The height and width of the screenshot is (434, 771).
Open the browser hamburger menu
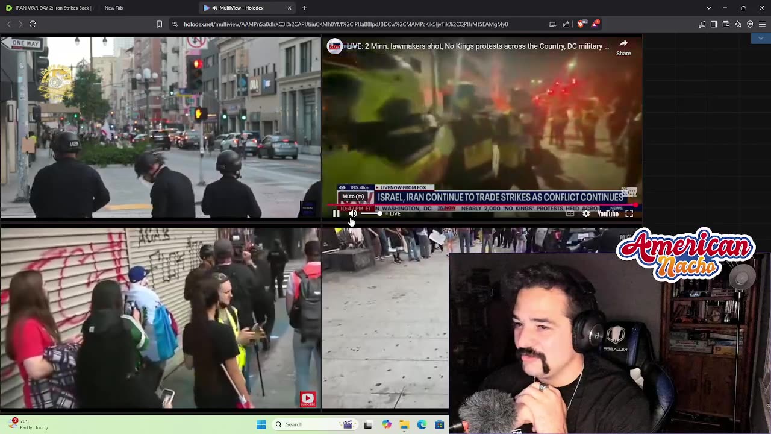click(762, 24)
